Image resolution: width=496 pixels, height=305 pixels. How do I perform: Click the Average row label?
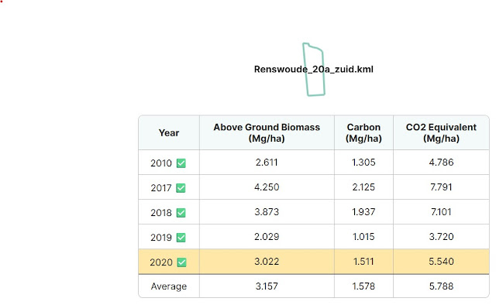point(169,286)
